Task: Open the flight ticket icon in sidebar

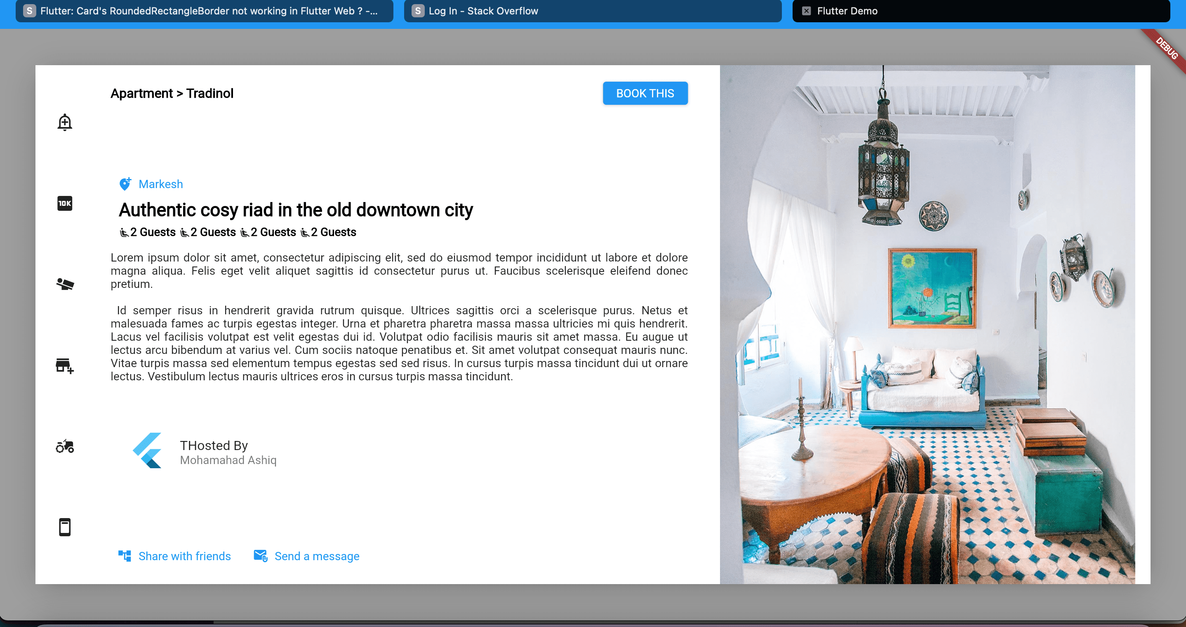Action: pyautogui.click(x=65, y=284)
